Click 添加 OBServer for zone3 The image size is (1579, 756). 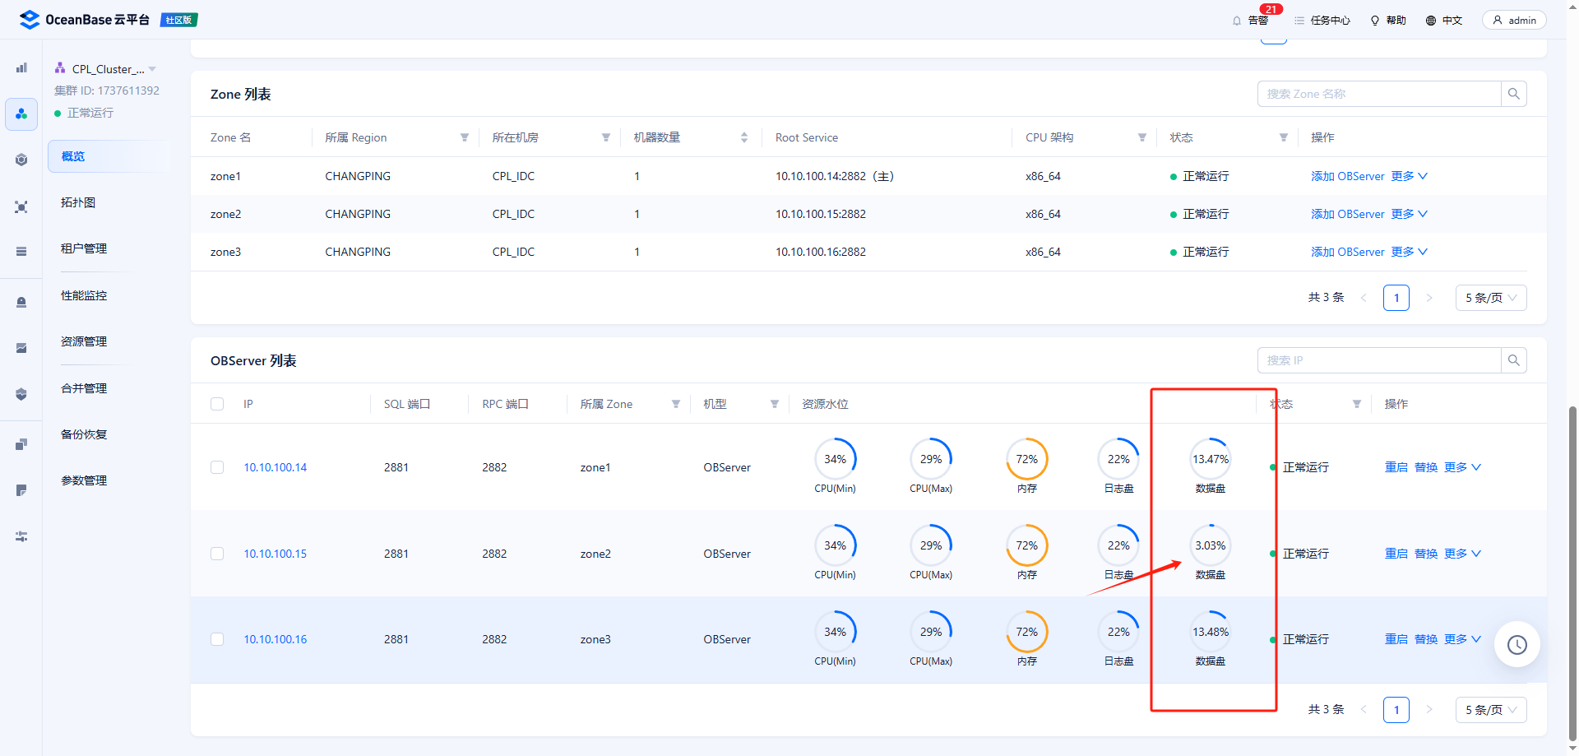[x=1348, y=252]
